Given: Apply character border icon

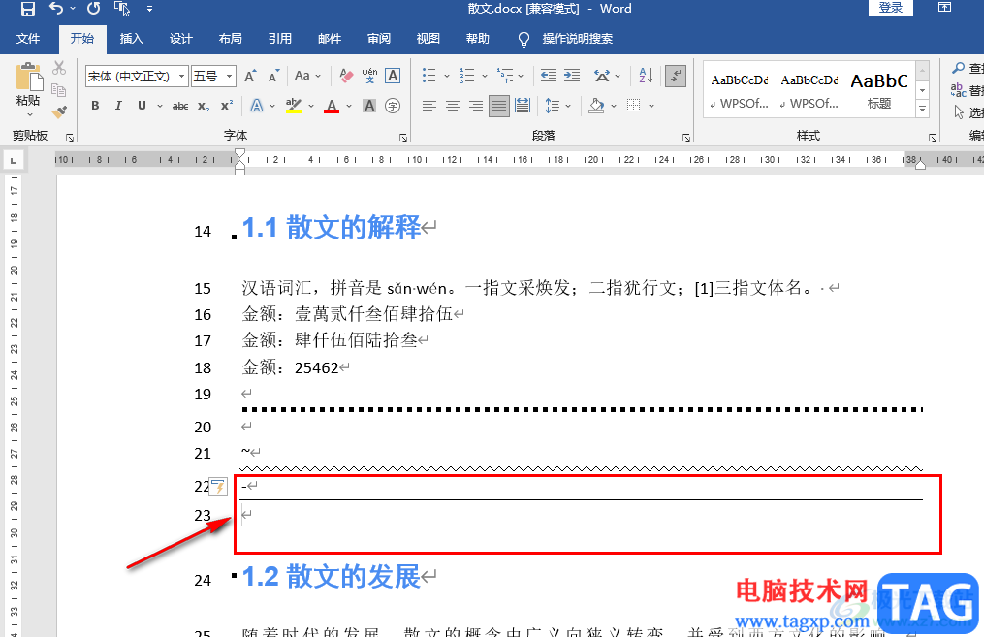Looking at the screenshot, I should (x=393, y=76).
